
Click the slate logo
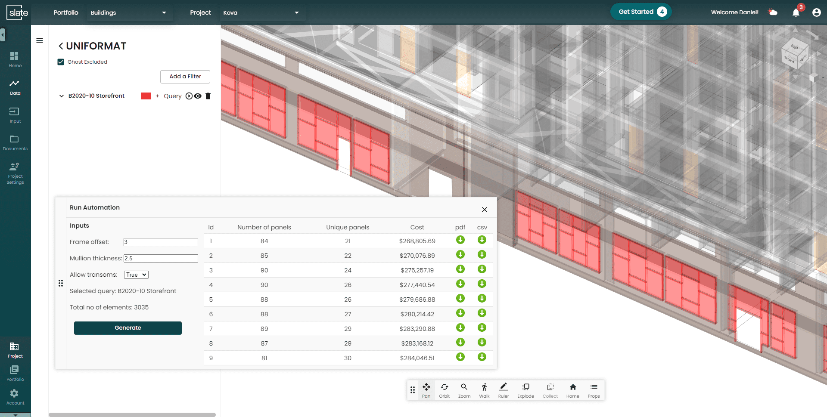[17, 12]
